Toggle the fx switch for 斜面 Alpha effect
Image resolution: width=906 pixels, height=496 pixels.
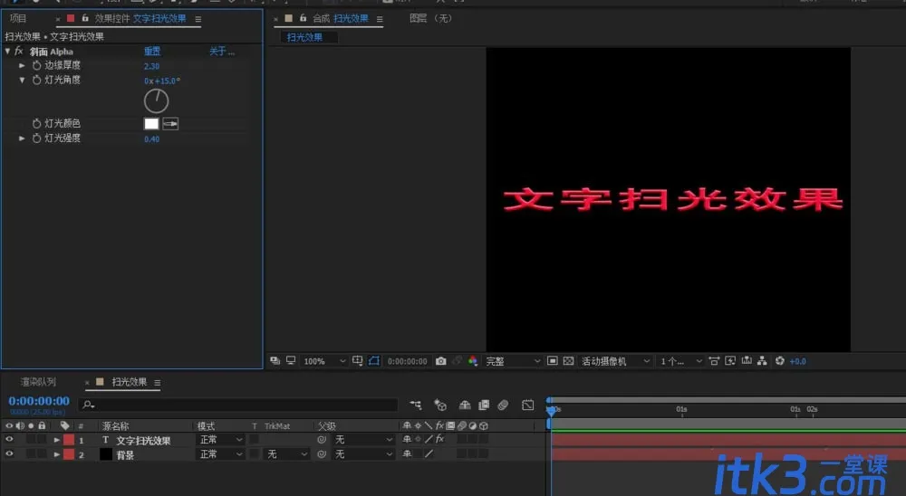[x=18, y=52]
